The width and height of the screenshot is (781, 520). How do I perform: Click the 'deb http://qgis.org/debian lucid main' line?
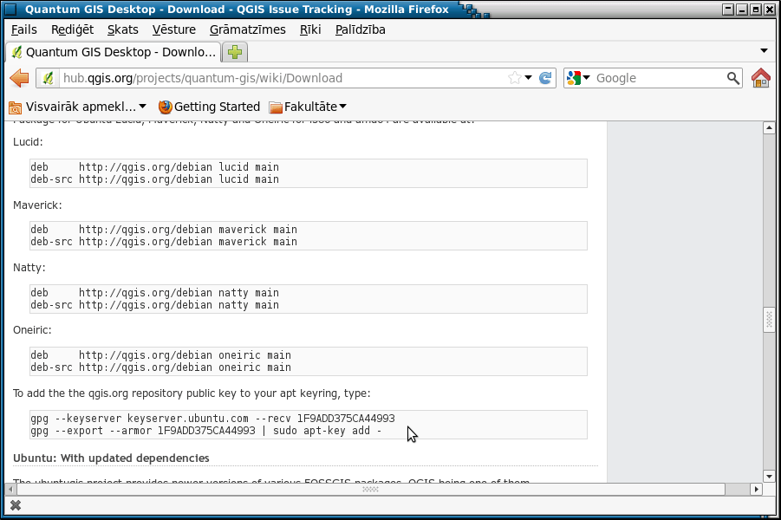pyautogui.click(x=154, y=167)
